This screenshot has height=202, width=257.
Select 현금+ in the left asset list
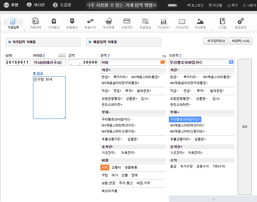(105, 77)
